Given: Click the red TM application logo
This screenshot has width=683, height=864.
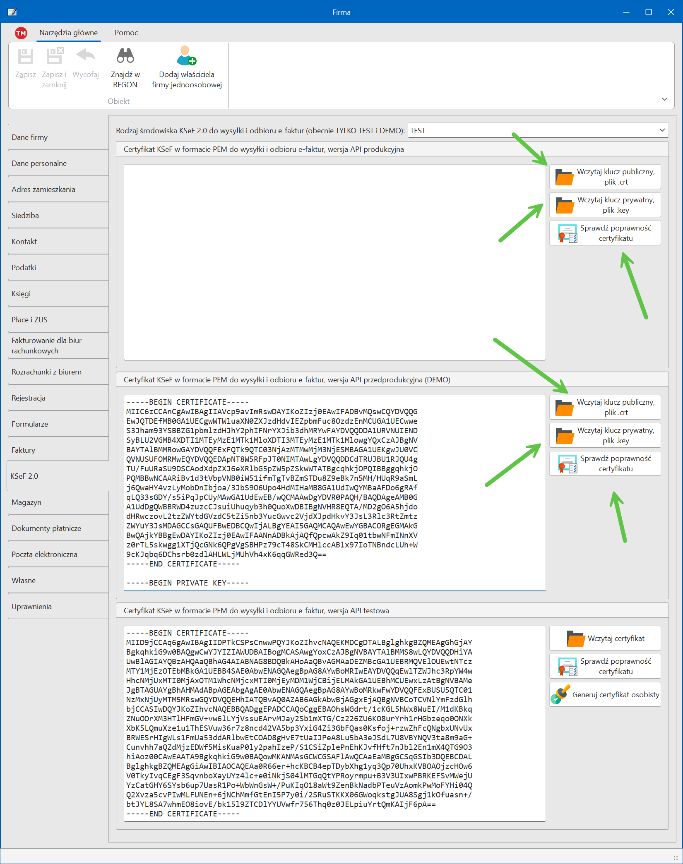Looking at the screenshot, I should tap(21, 33).
